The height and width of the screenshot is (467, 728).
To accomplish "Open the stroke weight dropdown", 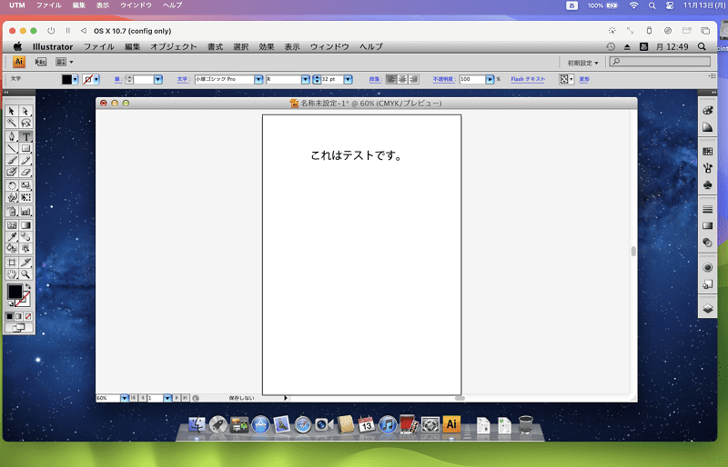I will tap(157, 79).
